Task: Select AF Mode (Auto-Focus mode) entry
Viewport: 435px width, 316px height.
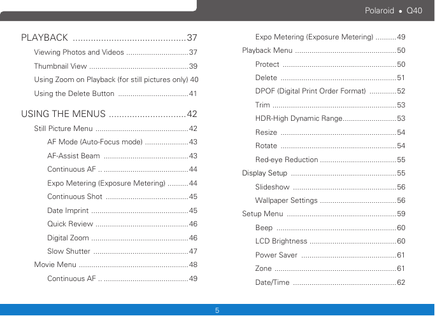Action: (x=122, y=142)
